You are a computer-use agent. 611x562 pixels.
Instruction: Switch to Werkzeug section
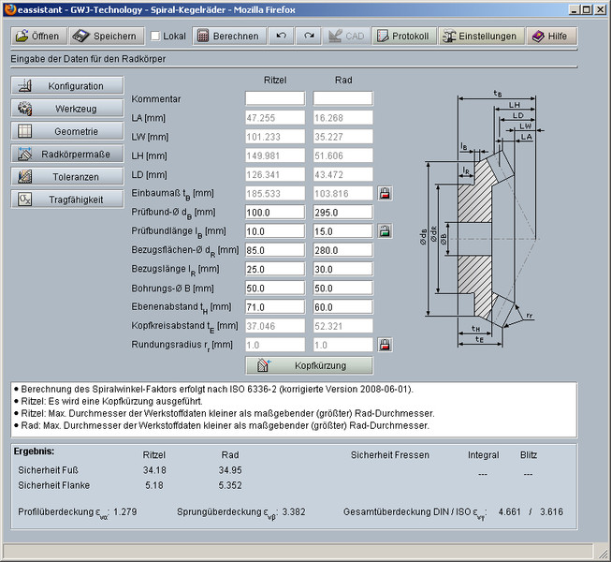click(x=67, y=109)
